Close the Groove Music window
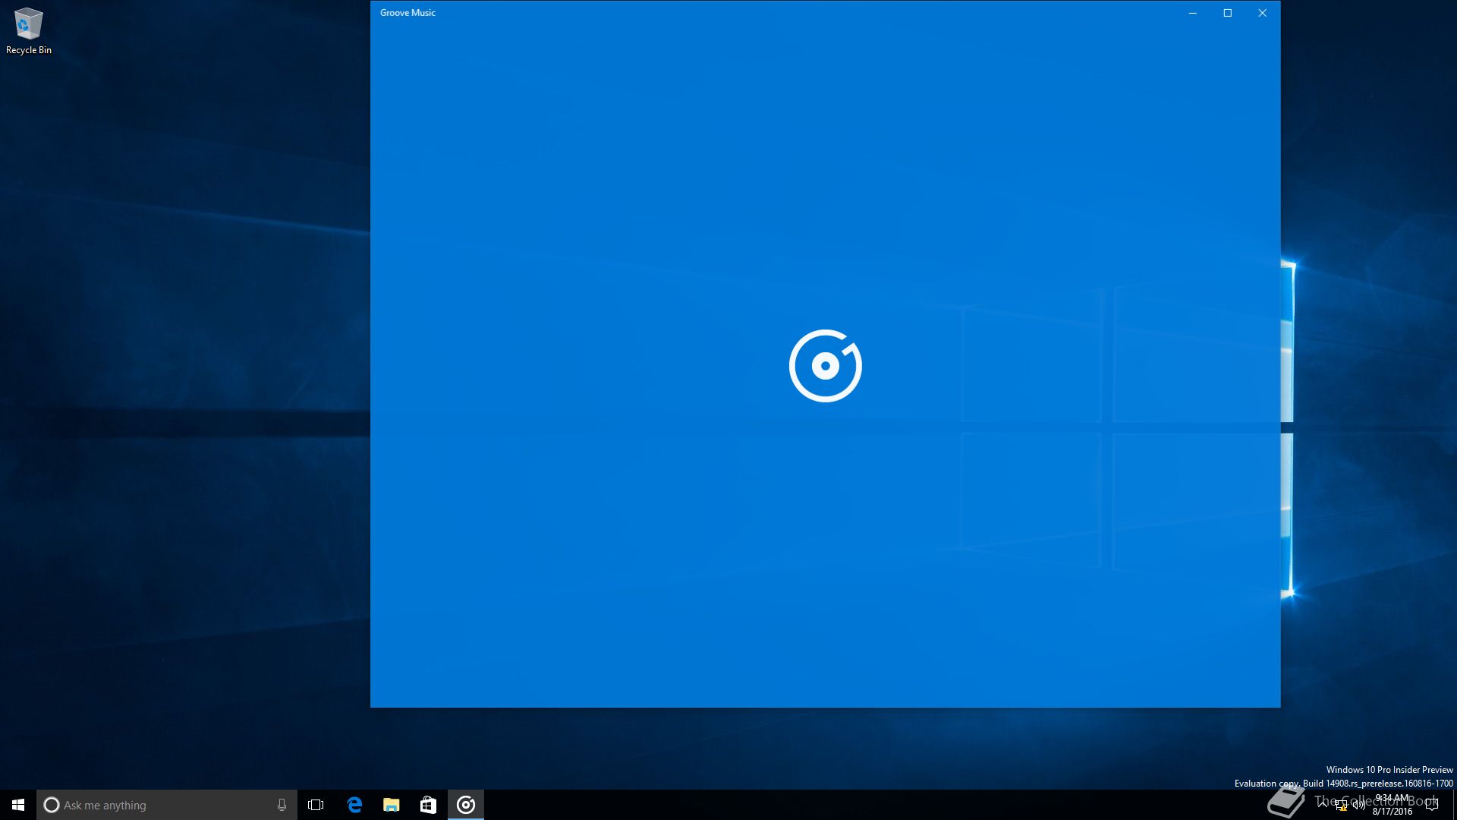The width and height of the screenshot is (1457, 820). pyautogui.click(x=1263, y=13)
